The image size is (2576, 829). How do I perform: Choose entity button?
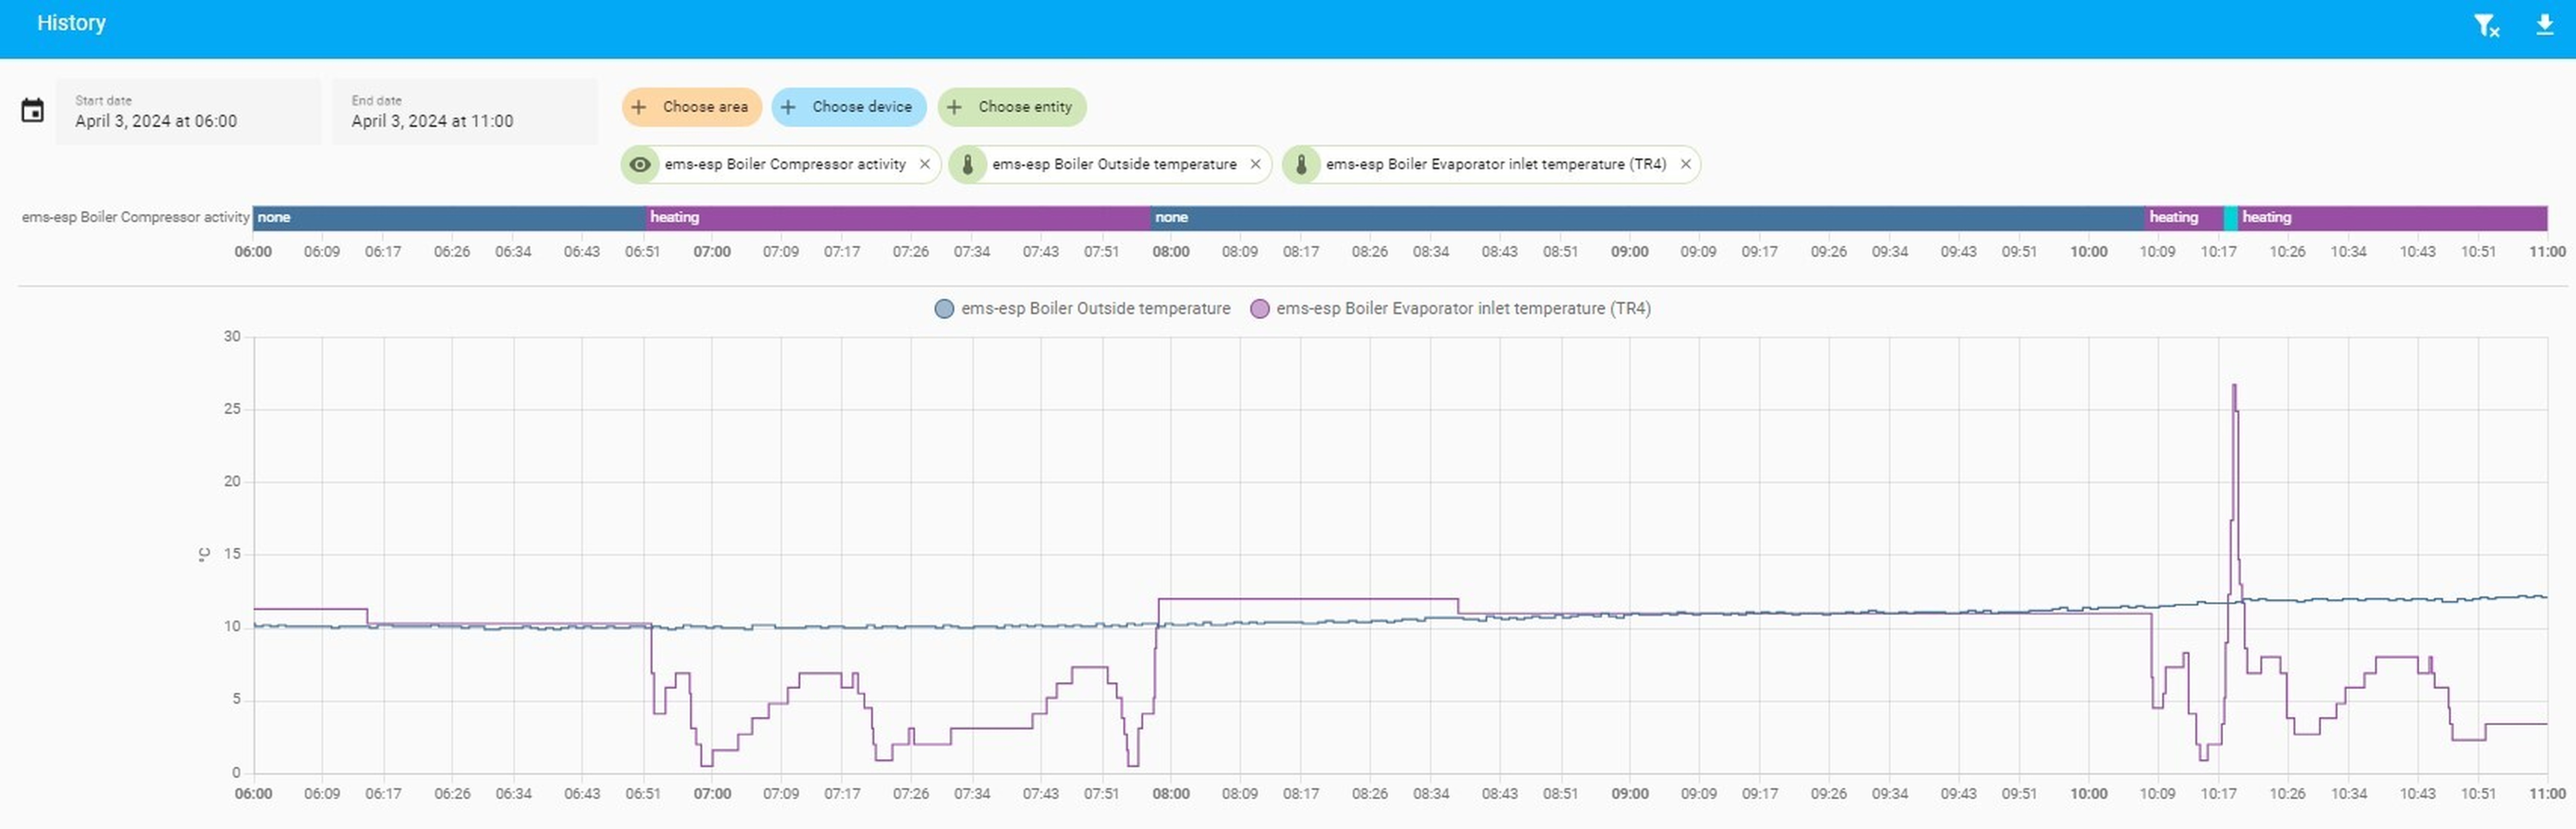pyautogui.click(x=1012, y=107)
